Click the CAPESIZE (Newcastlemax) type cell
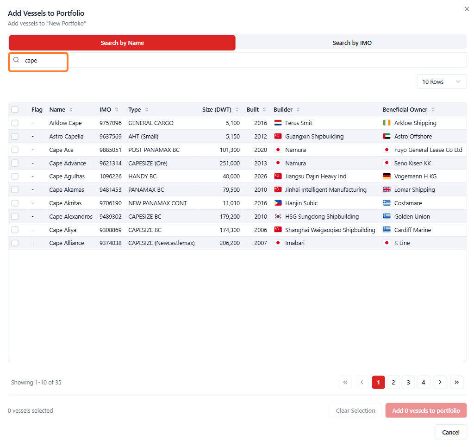 [x=162, y=243]
